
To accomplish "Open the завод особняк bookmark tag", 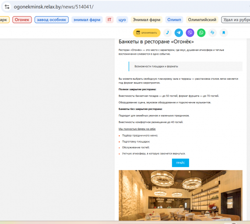I will point(52,20).
